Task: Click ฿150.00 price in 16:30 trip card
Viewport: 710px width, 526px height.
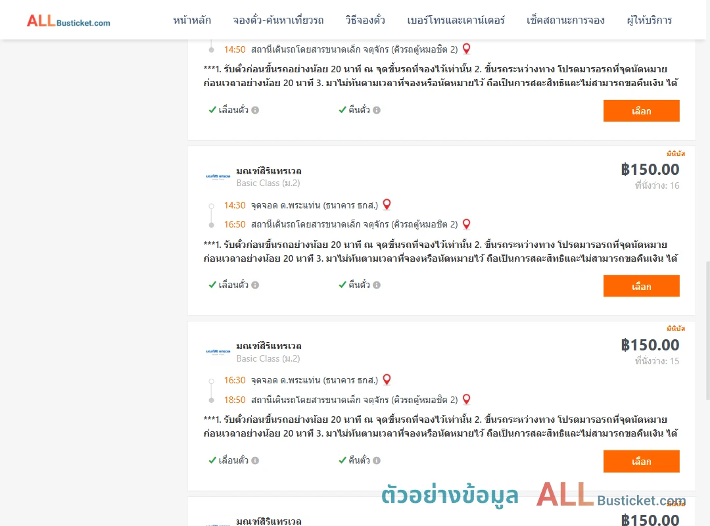Action: pyautogui.click(x=650, y=345)
